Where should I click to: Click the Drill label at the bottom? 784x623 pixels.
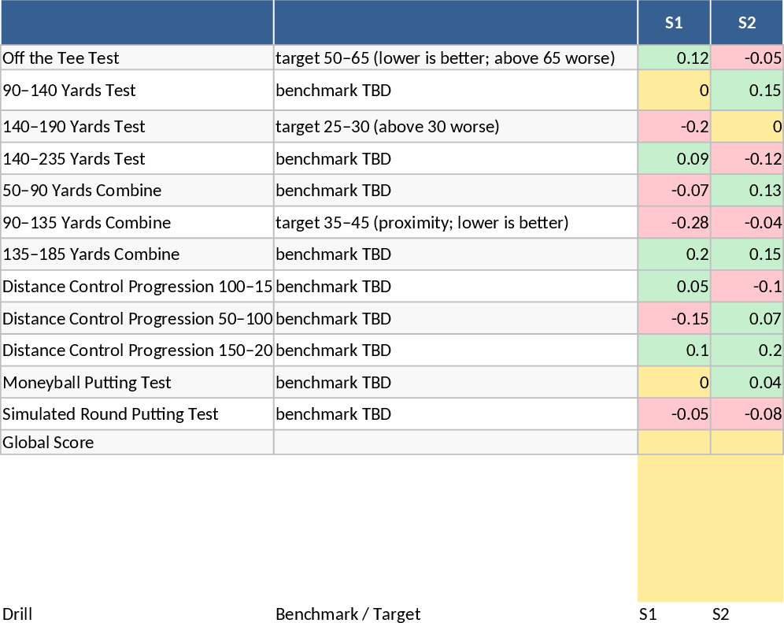pyautogui.click(x=17, y=614)
